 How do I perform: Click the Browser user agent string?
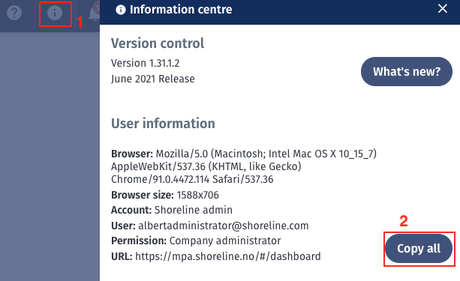pos(243,166)
